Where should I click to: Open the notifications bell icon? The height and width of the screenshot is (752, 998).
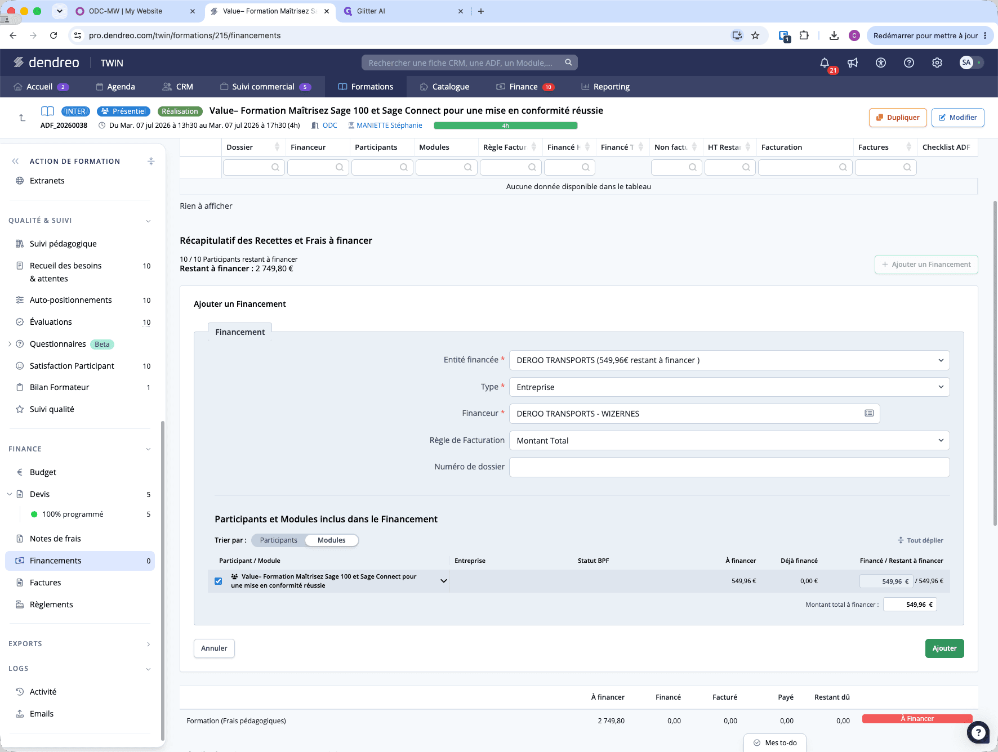point(825,62)
